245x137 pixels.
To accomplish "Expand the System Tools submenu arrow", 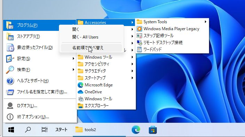I will pyautogui.click(x=206, y=22).
